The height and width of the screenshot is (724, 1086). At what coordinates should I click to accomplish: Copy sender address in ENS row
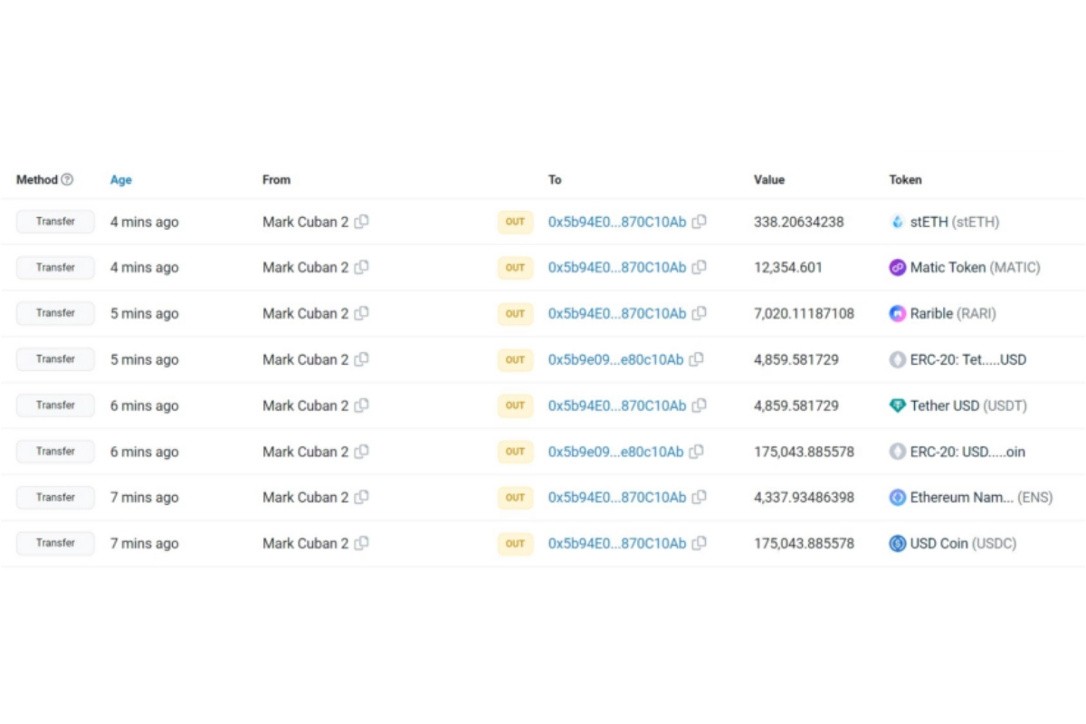(x=361, y=497)
